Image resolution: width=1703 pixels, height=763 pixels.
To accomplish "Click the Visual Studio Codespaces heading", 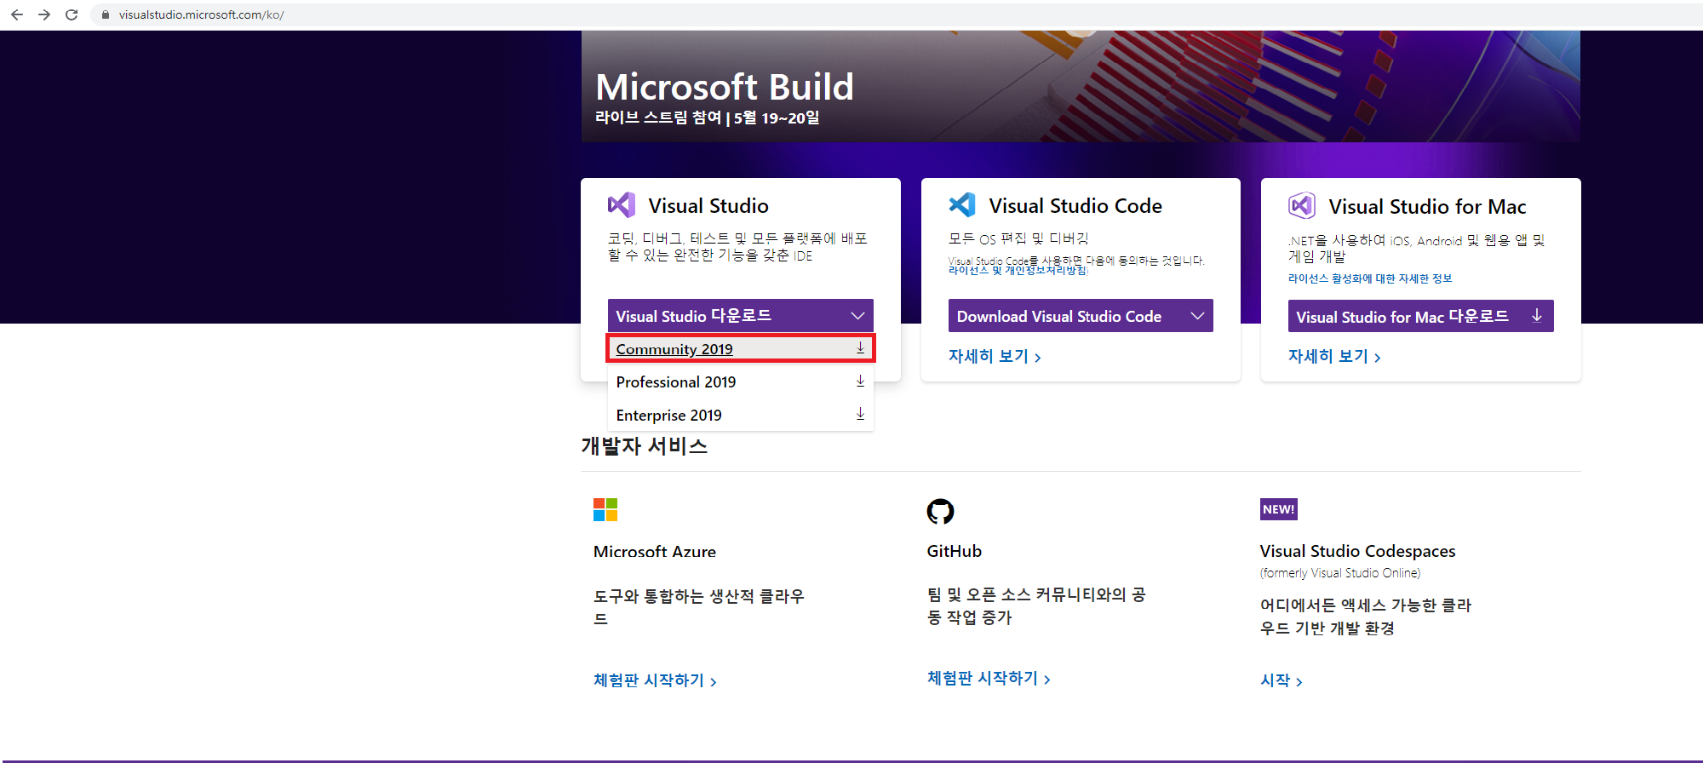I will [x=1358, y=551].
